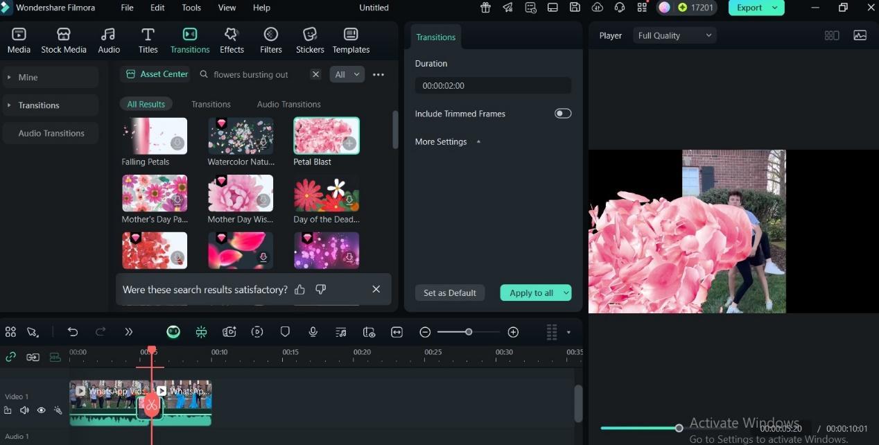Click the player progress slider handle
The height and width of the screenshot is (445, 879).
(x=679, y=428)
